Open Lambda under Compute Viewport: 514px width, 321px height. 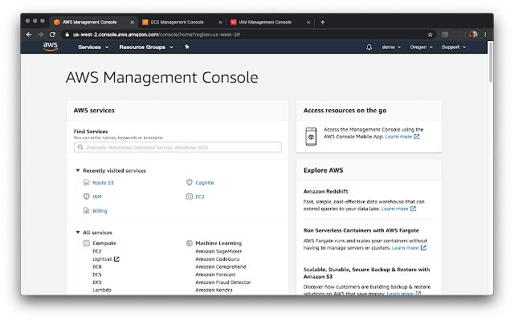[102, 290]
